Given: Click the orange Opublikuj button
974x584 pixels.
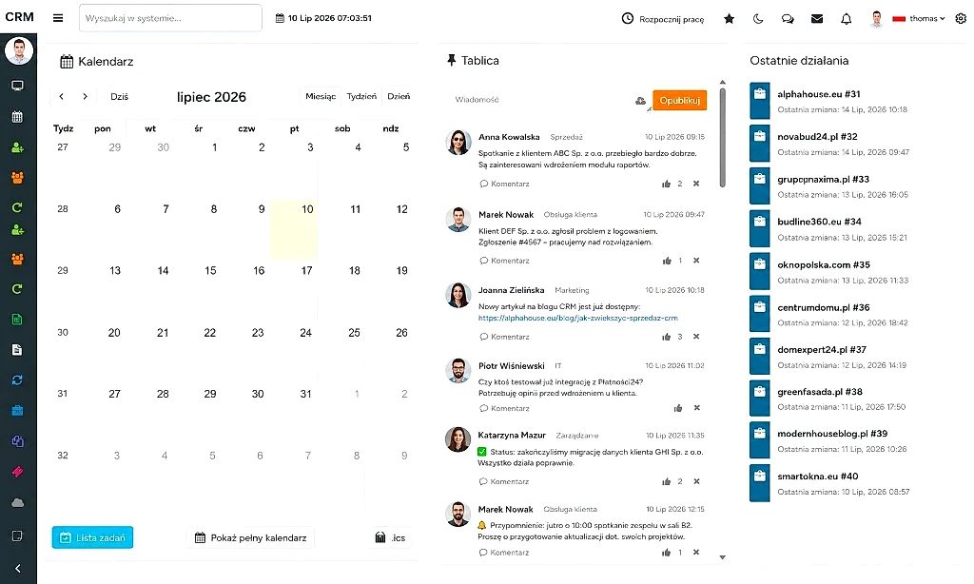Looking at the screenshot, I should (679, 100).
